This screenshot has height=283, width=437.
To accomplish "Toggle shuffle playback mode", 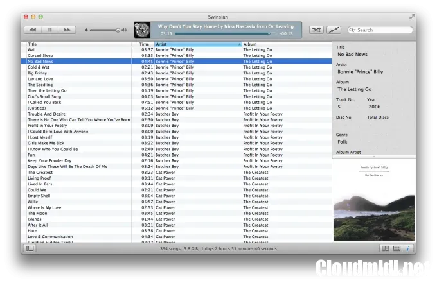I will (317, 30).
